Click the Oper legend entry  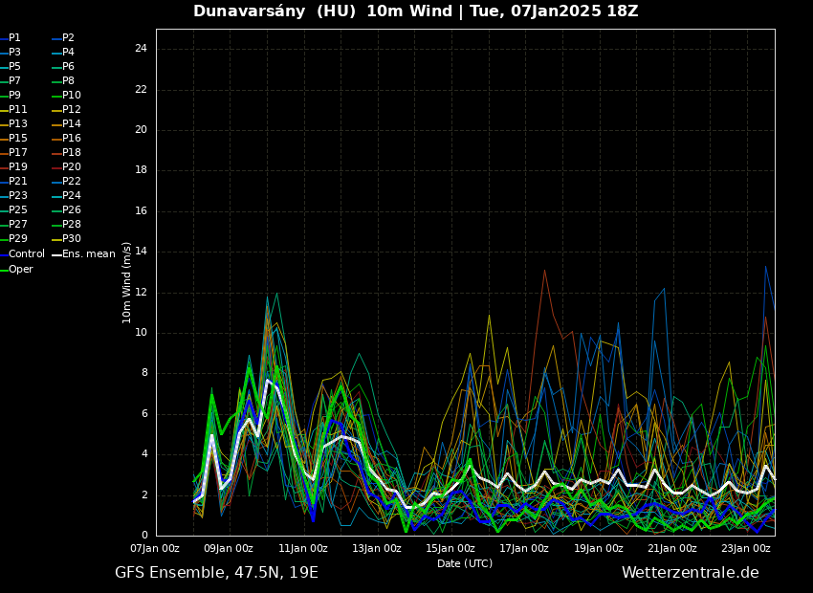pyautogui.click(x=20, y=270)
